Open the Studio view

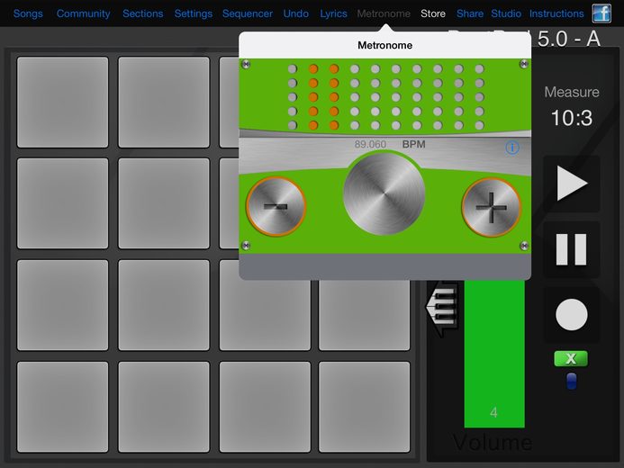click(506, 13)
